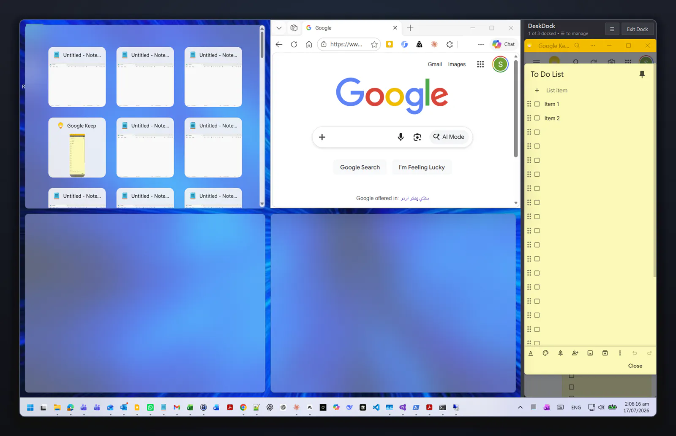676x436 pixels.
Task: Go to the browser home page
Action: [309, 44]
